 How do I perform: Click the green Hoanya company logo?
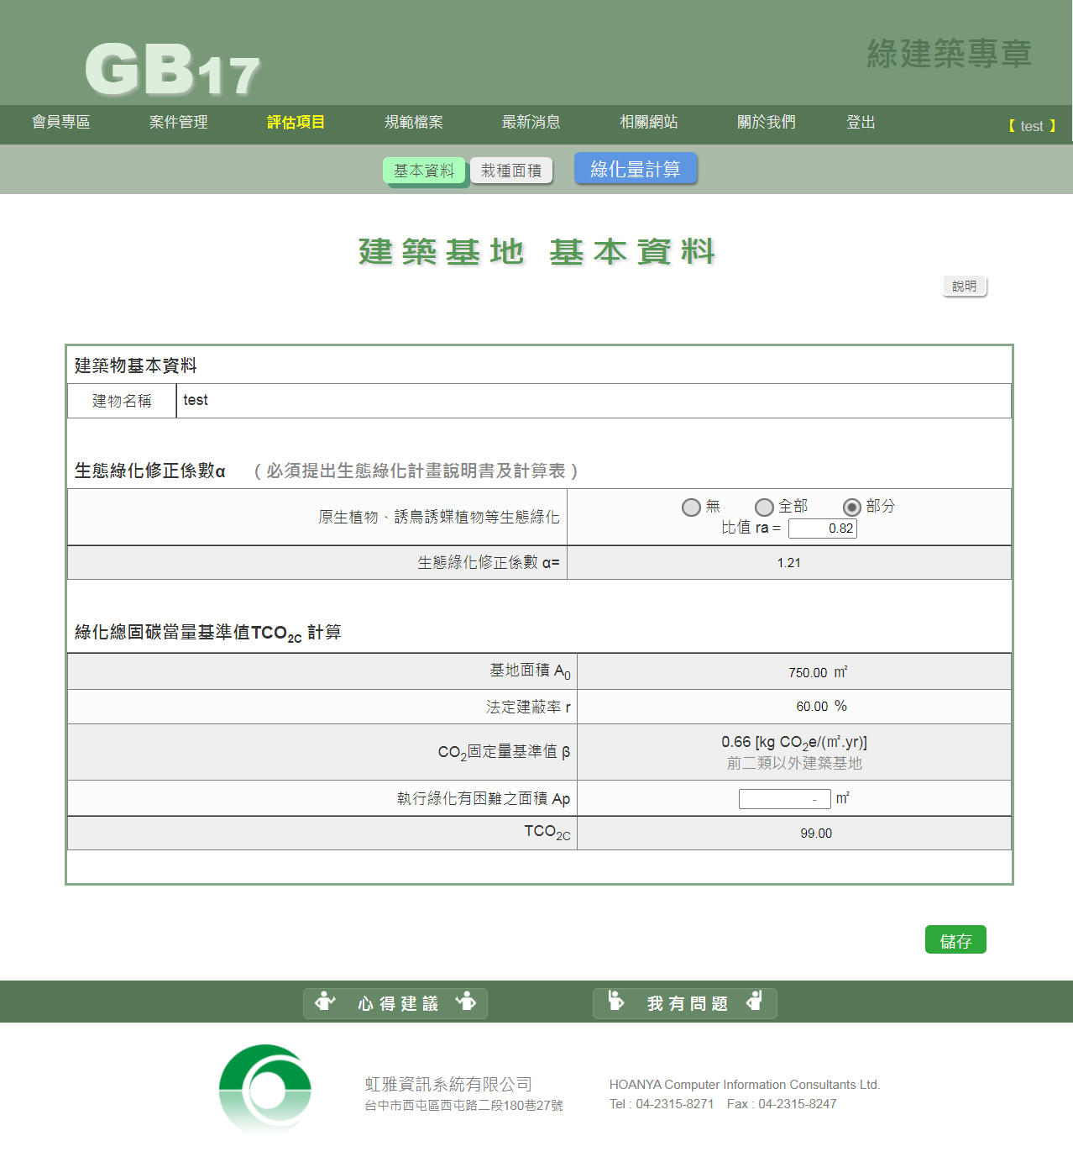pyautogui.click(x=265, y=1089)
